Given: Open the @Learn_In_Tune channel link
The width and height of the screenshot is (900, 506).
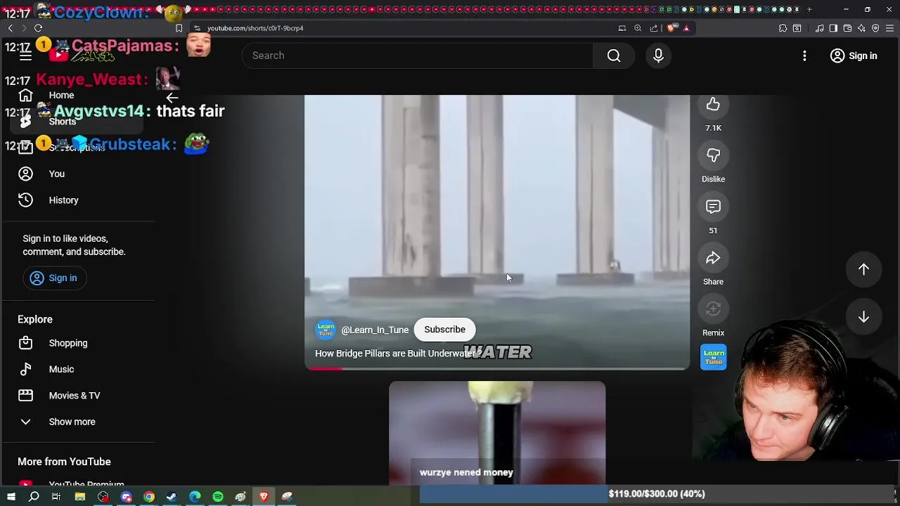Looking at the screenshot, I should click(375, 330).
